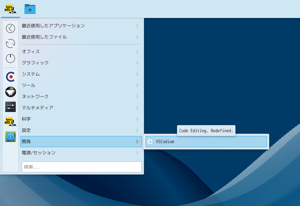This screenshot has height=206, width=300.
Task: Open the green info chip icon in the sidebar
Action: pos(10,137)
